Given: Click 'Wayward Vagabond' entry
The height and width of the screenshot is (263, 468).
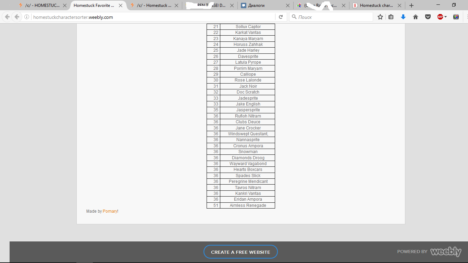Looking at the screenshot, I should pyautogui.click(x=248, y=164).
